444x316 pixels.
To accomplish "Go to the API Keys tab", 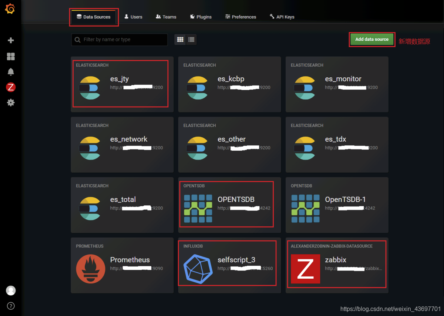I will [282, 17].
